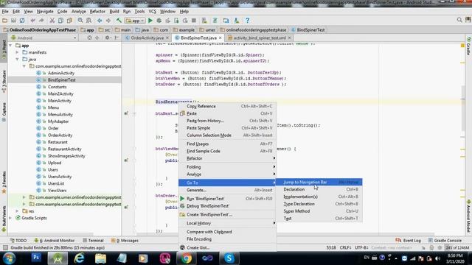Image resolution: width=472 pixels, height=265 pixels.
Task: Click the Synchronize toolbar icon
Action: [22, 21]
